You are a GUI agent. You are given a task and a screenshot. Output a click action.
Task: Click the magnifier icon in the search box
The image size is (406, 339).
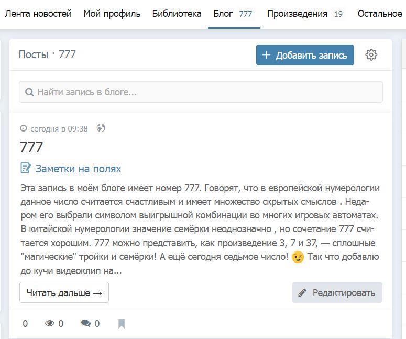(x=30, y=92)
